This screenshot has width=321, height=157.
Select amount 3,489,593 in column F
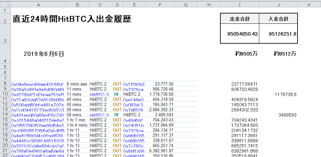coord(164,115)
